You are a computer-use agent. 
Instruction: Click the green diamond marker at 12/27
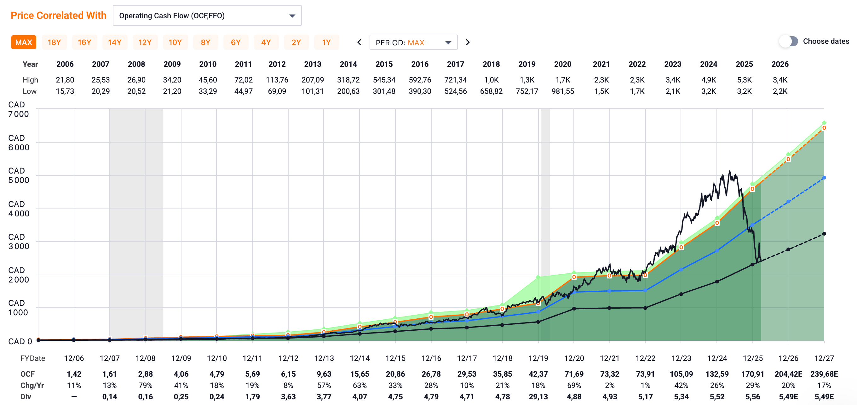[824, 123]
